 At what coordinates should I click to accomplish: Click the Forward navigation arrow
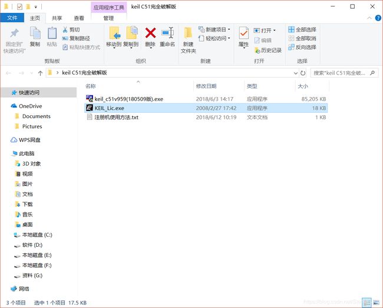coord(21,73)
